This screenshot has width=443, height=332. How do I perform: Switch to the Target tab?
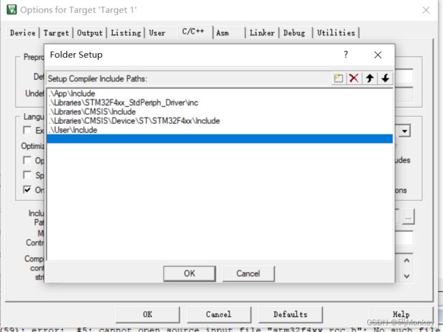pos(56,33)
